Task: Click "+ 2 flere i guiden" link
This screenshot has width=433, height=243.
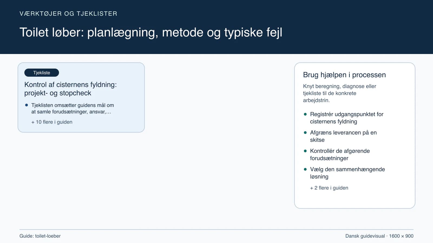Action: click(x=329, y=188)
